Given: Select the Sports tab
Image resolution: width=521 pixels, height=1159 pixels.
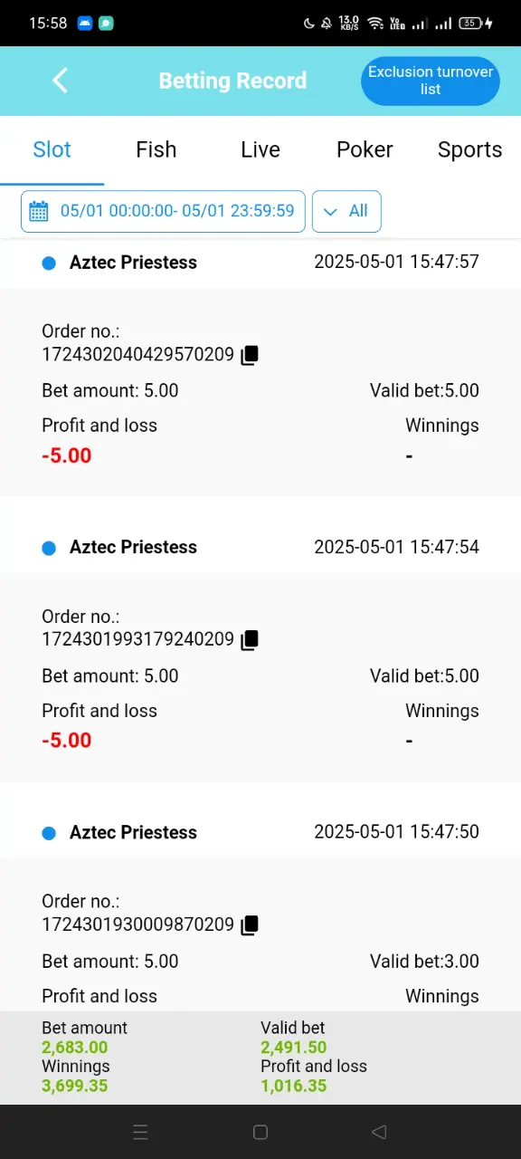Looking at the screenshot, I should click(x=469, y=150).
